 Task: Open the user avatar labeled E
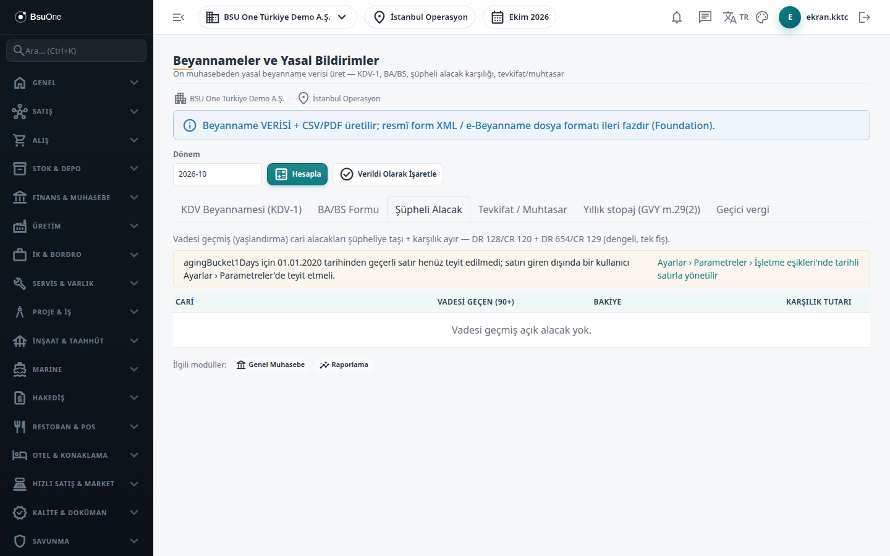click(x=790, y=17)
